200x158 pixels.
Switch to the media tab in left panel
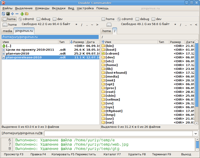pyautogui.click(x=7, y=31)
